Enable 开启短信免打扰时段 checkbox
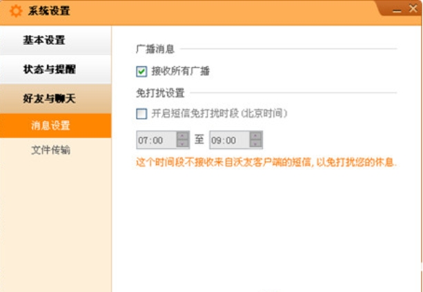Screen dimensions: 423x292 tap(141, 114)
